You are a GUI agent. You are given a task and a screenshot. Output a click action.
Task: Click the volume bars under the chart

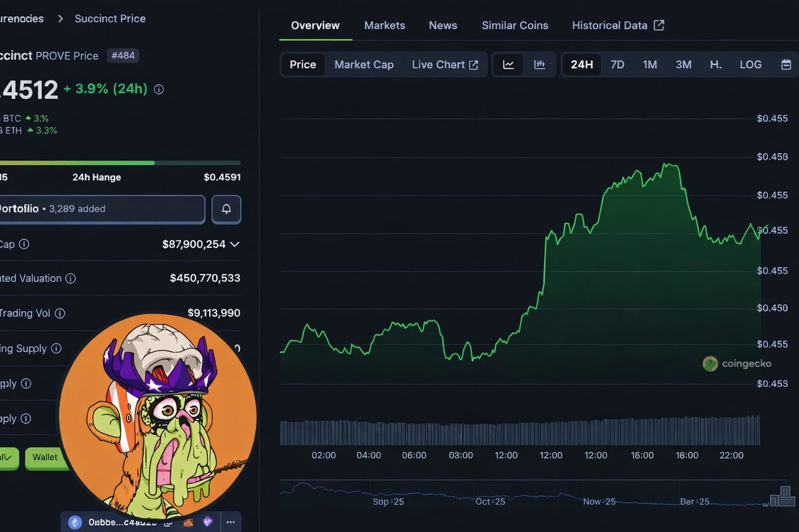520,431
